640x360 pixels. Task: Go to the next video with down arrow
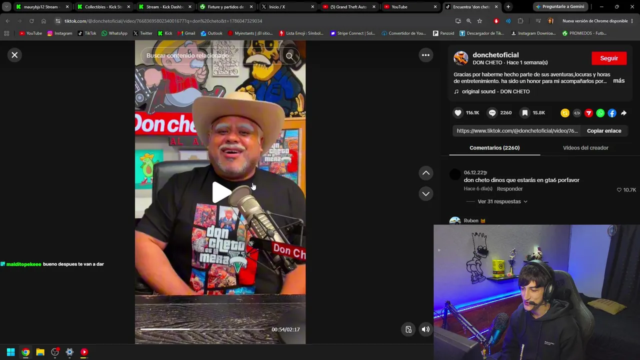coord(426,193)
